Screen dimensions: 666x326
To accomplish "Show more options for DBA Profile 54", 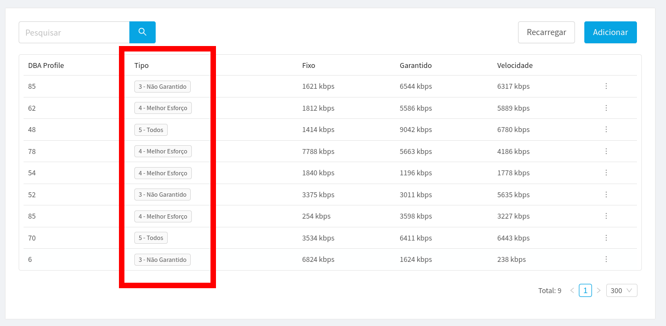I will point(606,173).
